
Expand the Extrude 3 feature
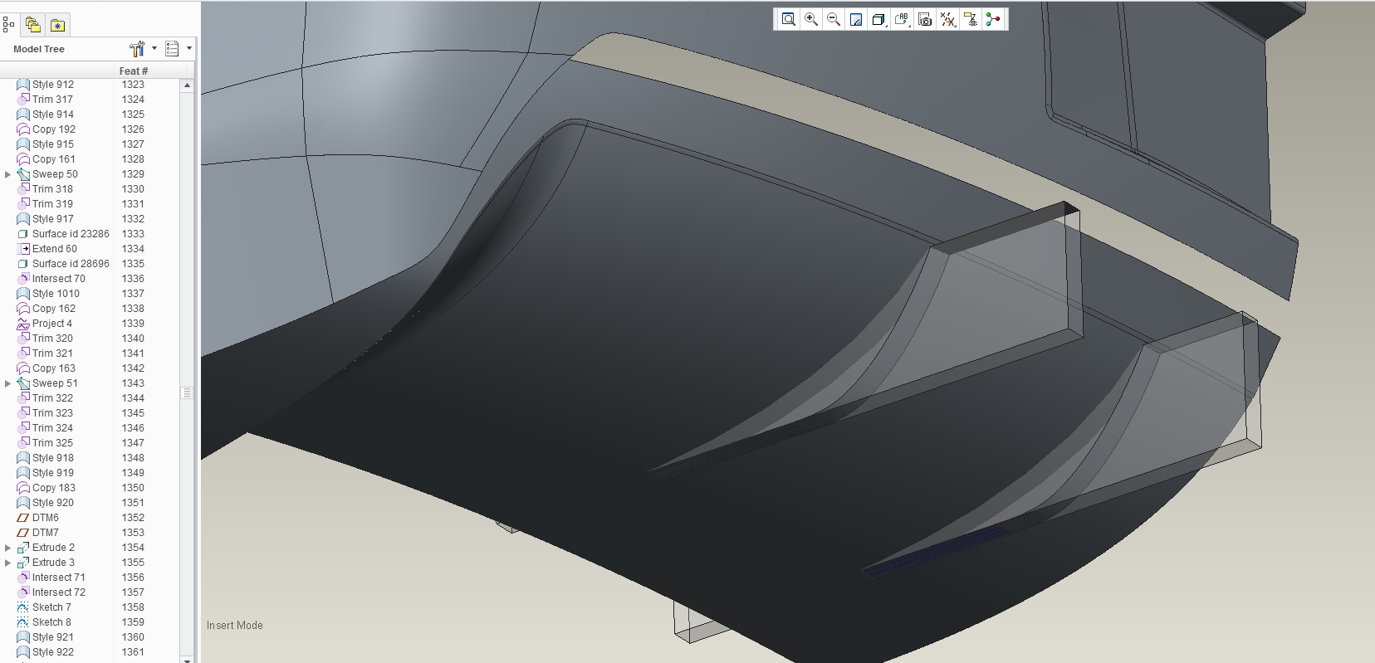tap(8, 563)
